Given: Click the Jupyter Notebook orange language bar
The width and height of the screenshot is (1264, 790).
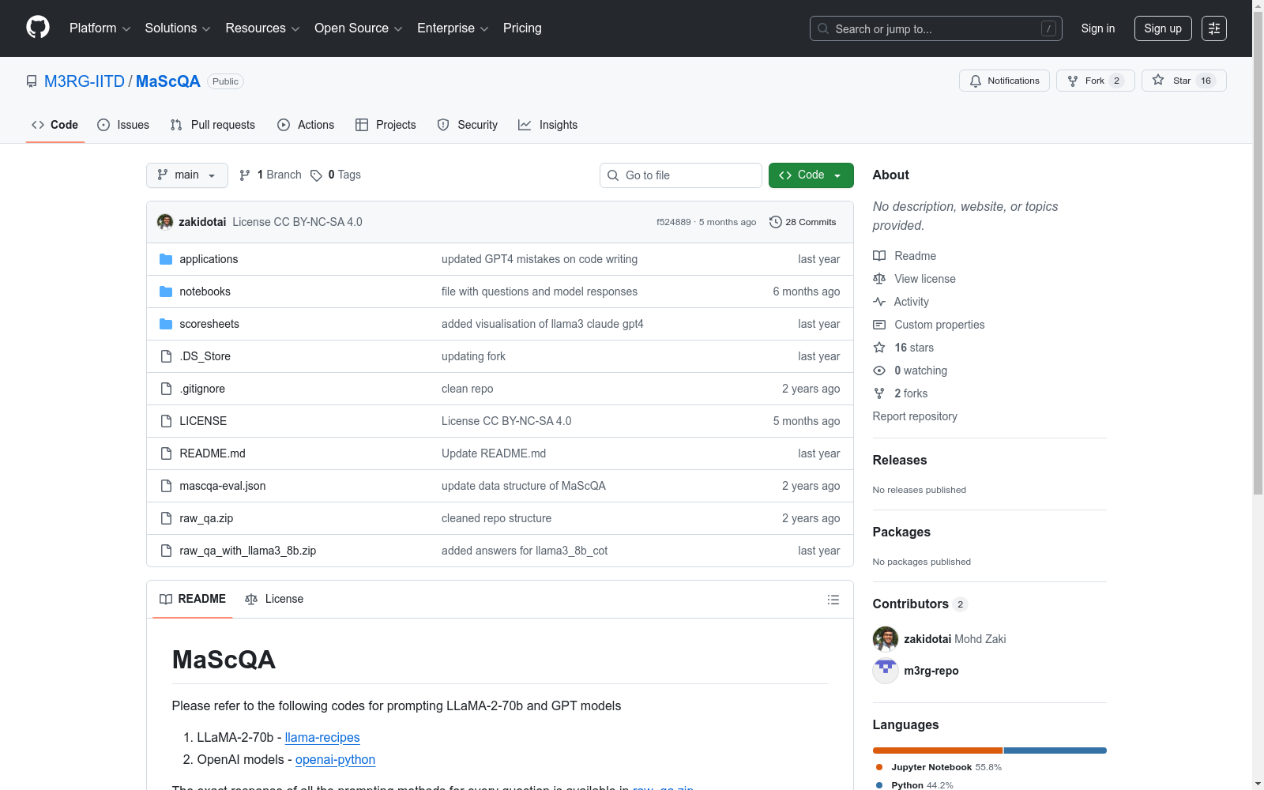Looking at the screenshot, I should coord(938,750).
